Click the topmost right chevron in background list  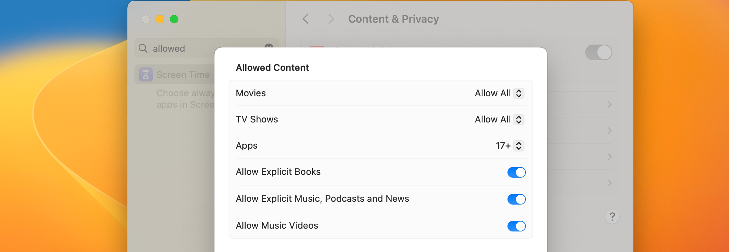point(609,104)
